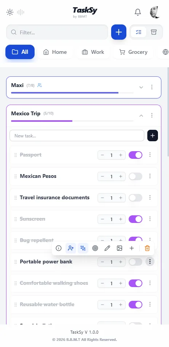
Task: Click the pencil edit icon
Action: [107, 248]
